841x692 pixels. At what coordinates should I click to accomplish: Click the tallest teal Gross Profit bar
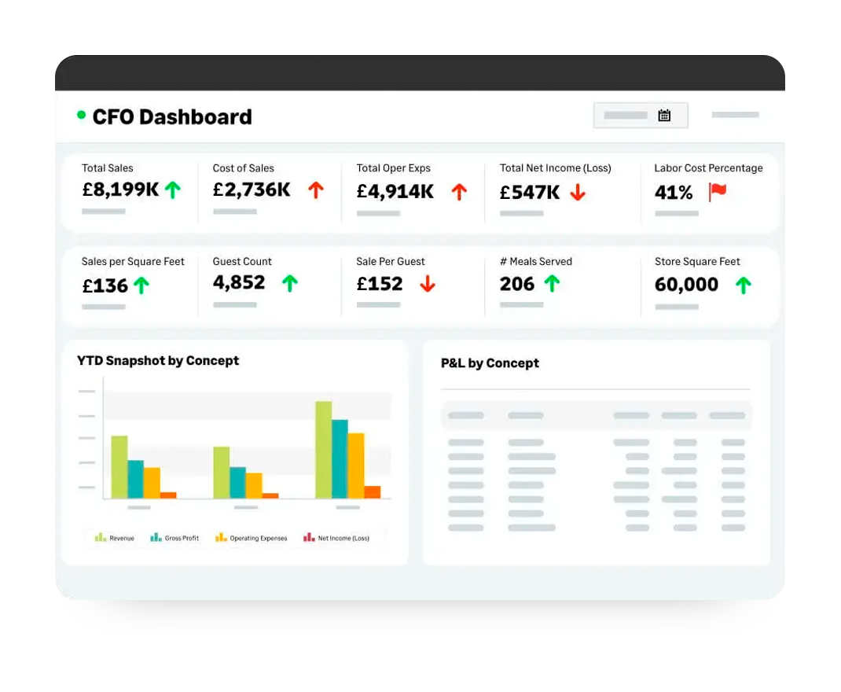tap(340, 459)
